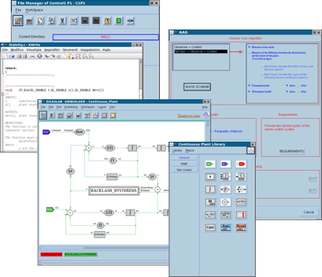Click the orange X icon in Simbuilder toolbar
The width and height of the screenshot is (322, 277).
coord(112,115)
